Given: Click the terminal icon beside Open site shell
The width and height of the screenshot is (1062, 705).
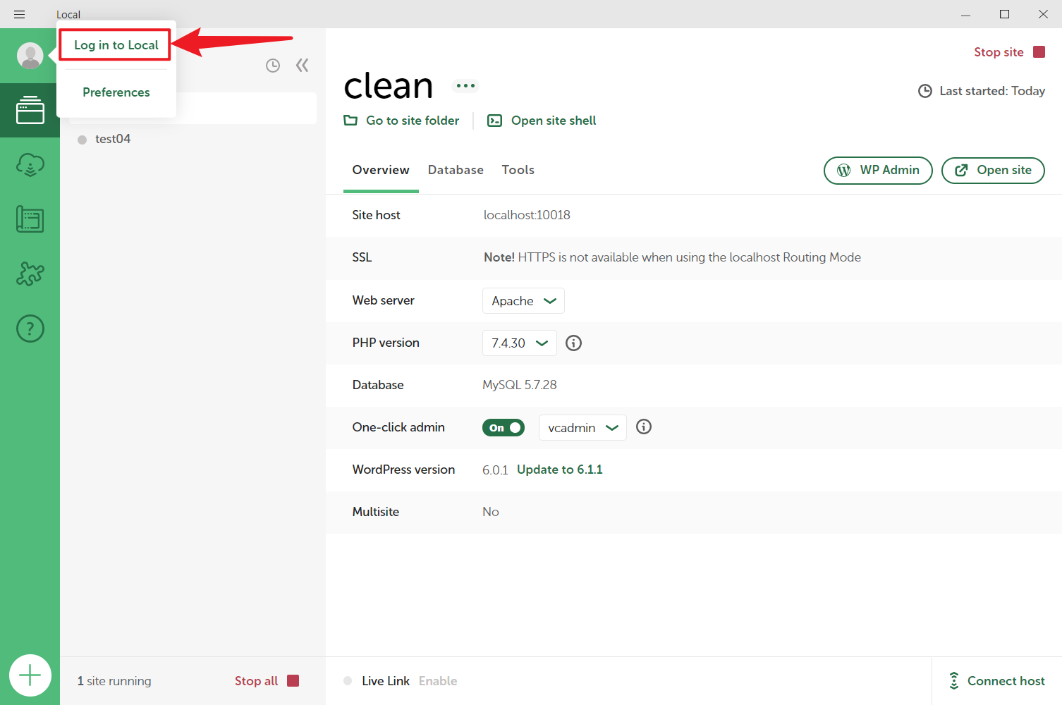Looking at the screenshot, I should click(x=495, y=121).
